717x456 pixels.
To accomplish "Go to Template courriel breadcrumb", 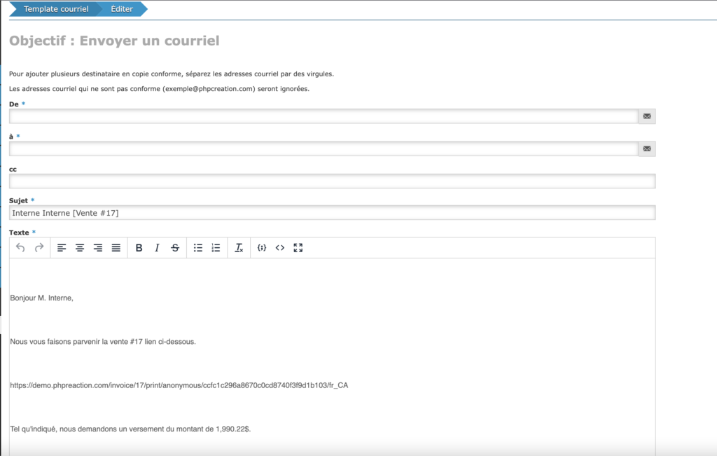I will (x=56, y=9).
